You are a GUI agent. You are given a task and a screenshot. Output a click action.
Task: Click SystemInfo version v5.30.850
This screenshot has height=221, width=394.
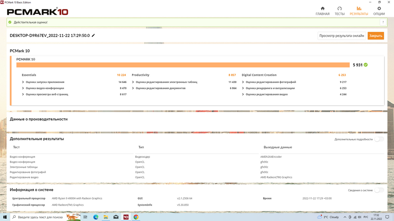183,205
